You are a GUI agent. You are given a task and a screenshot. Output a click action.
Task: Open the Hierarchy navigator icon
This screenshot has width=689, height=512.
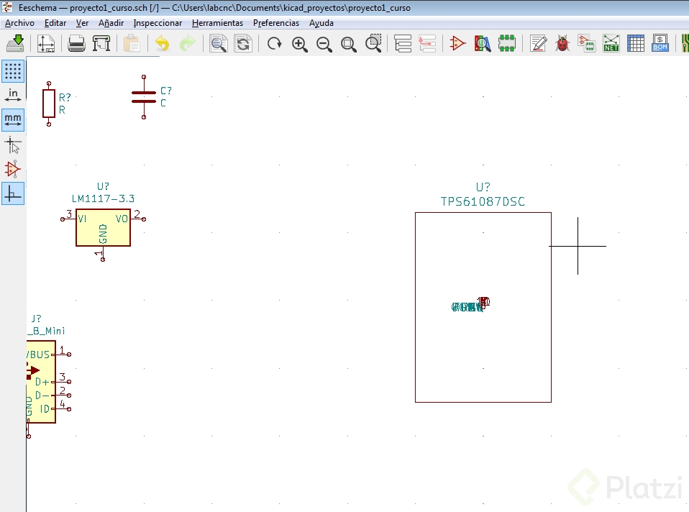403,44
